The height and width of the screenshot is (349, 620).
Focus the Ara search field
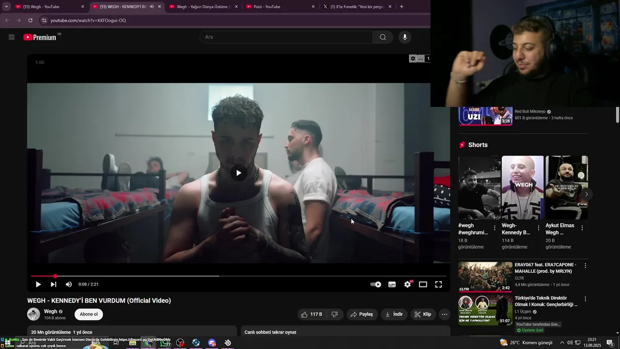286,37
